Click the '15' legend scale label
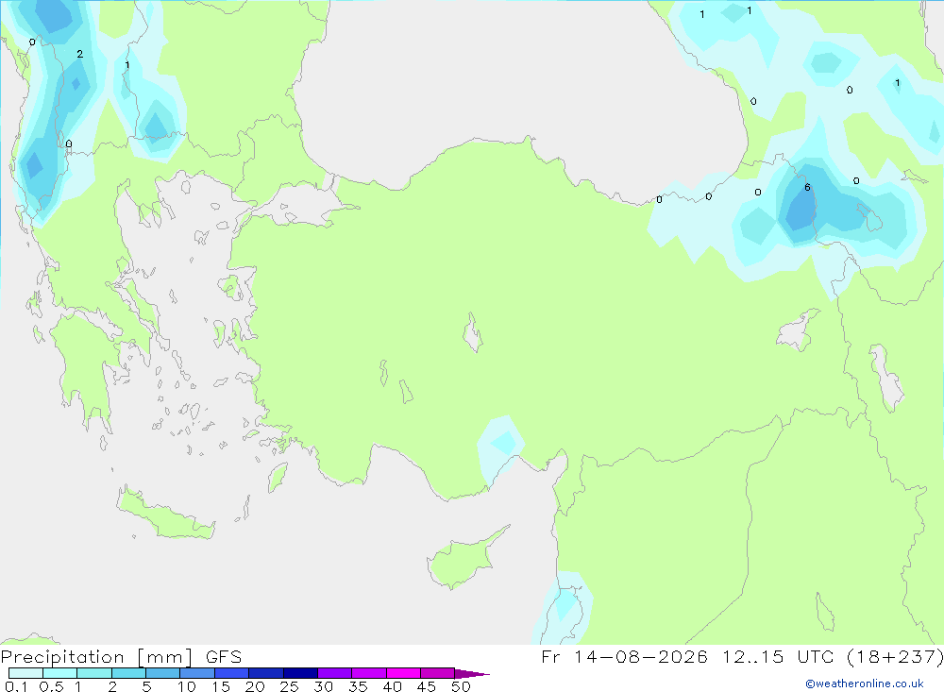This screenshot has width=944, height=692. pos(221,686)
